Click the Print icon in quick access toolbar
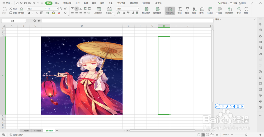 pos(25,3)
